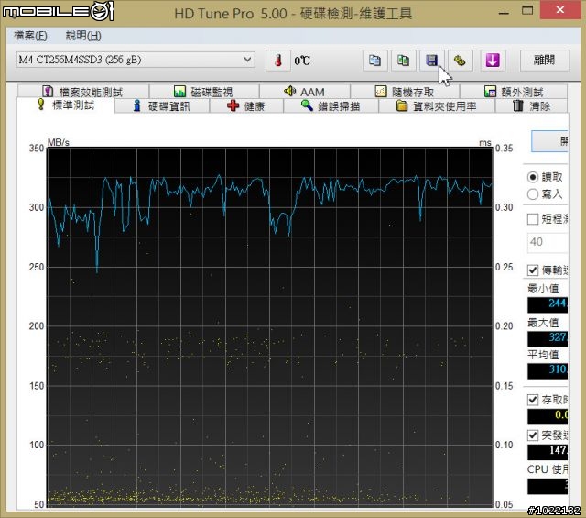Switch to the 檔案效能測試 tab
This screenshot has width=586, height=518.
[83, 92]
